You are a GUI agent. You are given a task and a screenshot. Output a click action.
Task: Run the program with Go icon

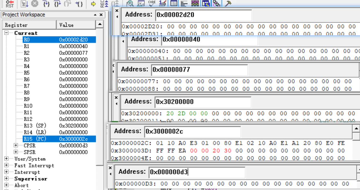(24, 4)
